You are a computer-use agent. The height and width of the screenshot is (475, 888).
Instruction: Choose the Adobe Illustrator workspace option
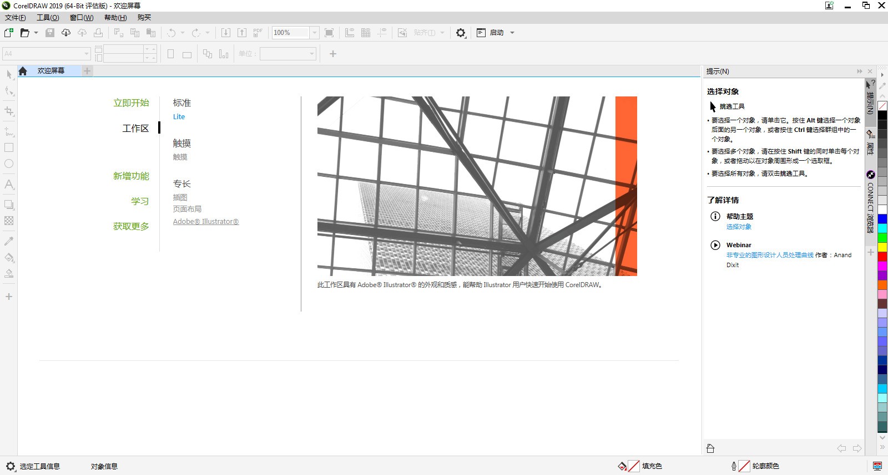(x=205, y=222)
